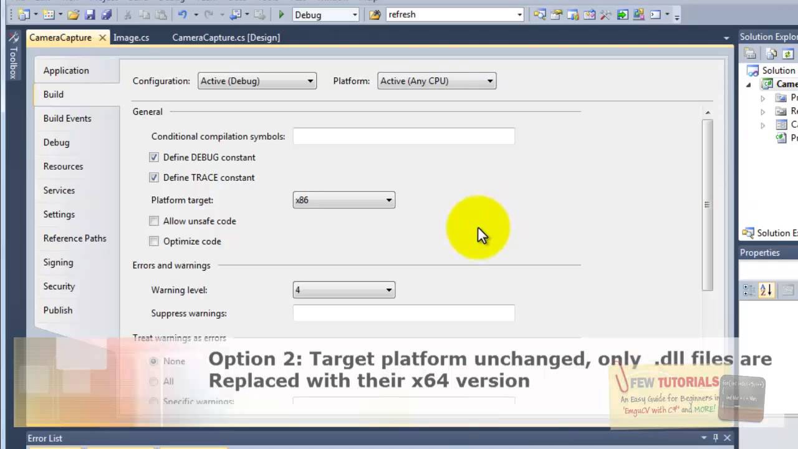Collapse the CameraCapture project node
Viewport: 798px width, 449px height.
749,84
